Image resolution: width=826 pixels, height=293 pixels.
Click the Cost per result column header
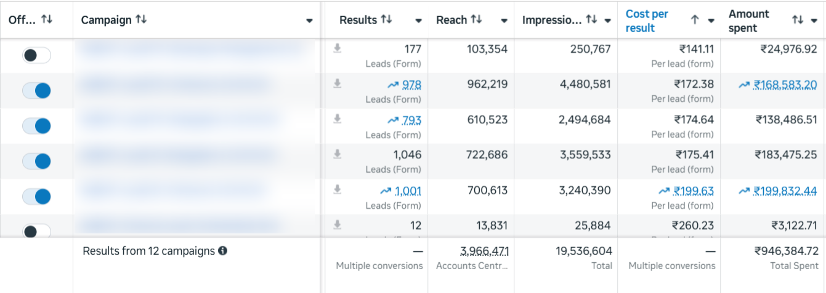click(x=647, y=20)
